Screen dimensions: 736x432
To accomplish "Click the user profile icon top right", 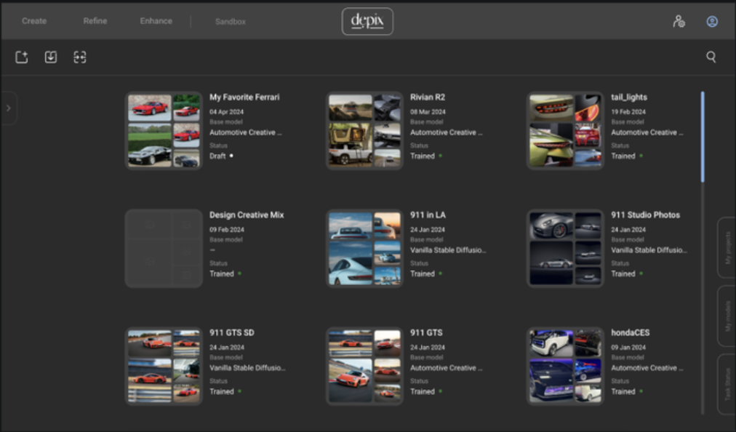I will click(x=711, y=21).
